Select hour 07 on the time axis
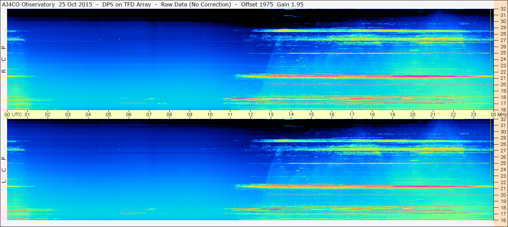Screen dimensions: 508x227 pyautogui.click(x=149, y=115)
